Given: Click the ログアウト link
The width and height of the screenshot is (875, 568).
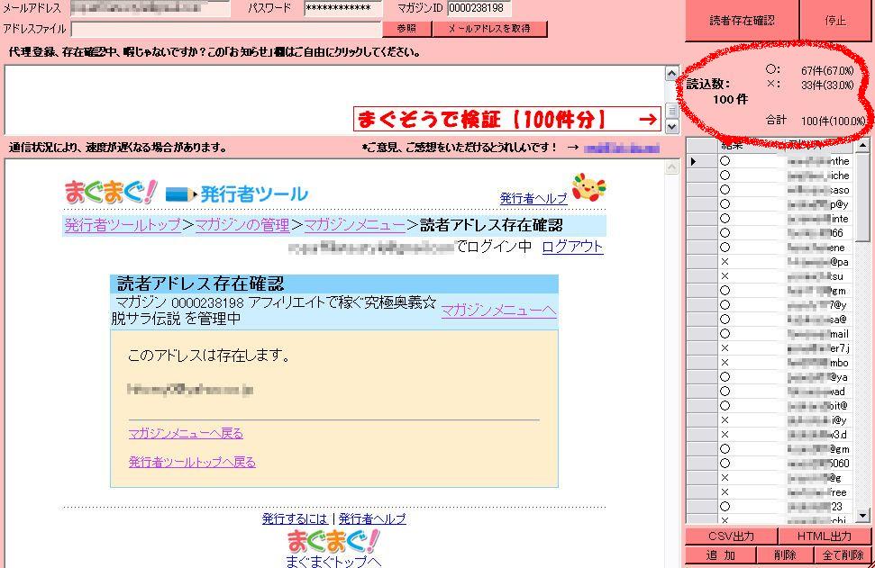Looking at the screenshot, I should 572,247.
